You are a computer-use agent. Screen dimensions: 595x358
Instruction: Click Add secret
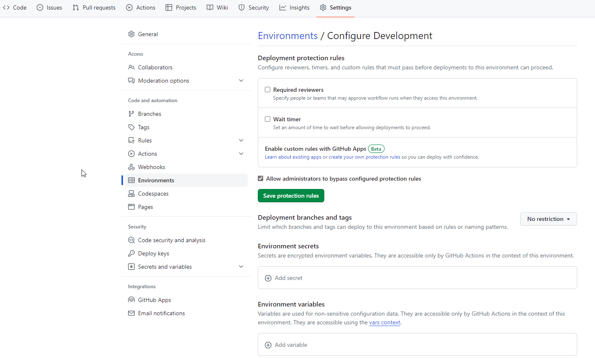click(289, 278)
